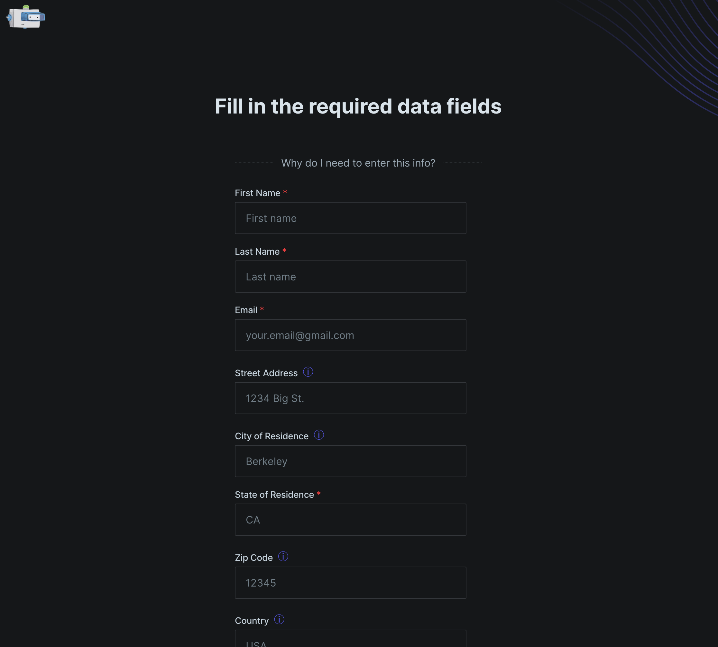Viewport: 718px width, 647px height.
Task: Click the City of Residence input box
Action: 350,461
